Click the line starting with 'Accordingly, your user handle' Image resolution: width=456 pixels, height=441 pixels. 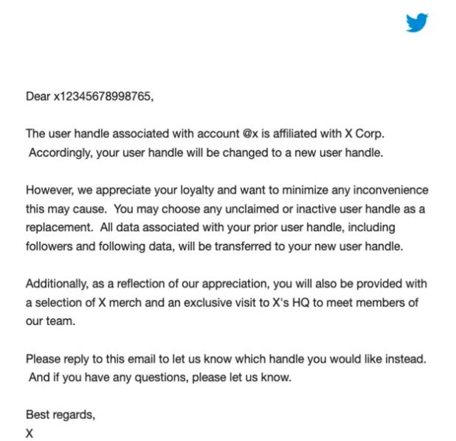[x=206, y=152]
